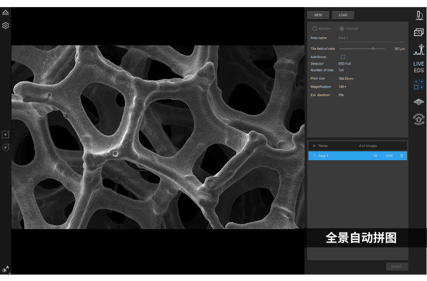Select the automated image mapping grid icon

(x=419, y=84)
